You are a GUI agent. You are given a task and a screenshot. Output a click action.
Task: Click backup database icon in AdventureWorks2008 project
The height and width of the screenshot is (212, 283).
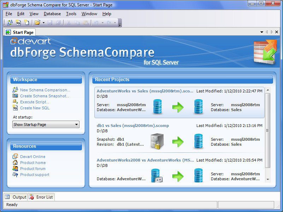(157, 175)
